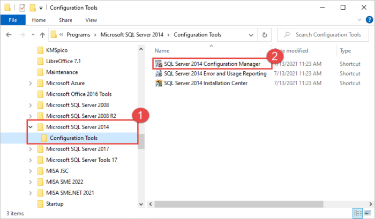Image resolution: width=375 pixels, height=219 pixels.
Task: Switch to the View ribbon tab
Action: point(91,20)
